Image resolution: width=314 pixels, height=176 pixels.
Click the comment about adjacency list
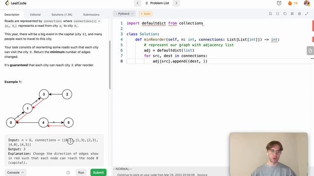(x=188, y=45)
